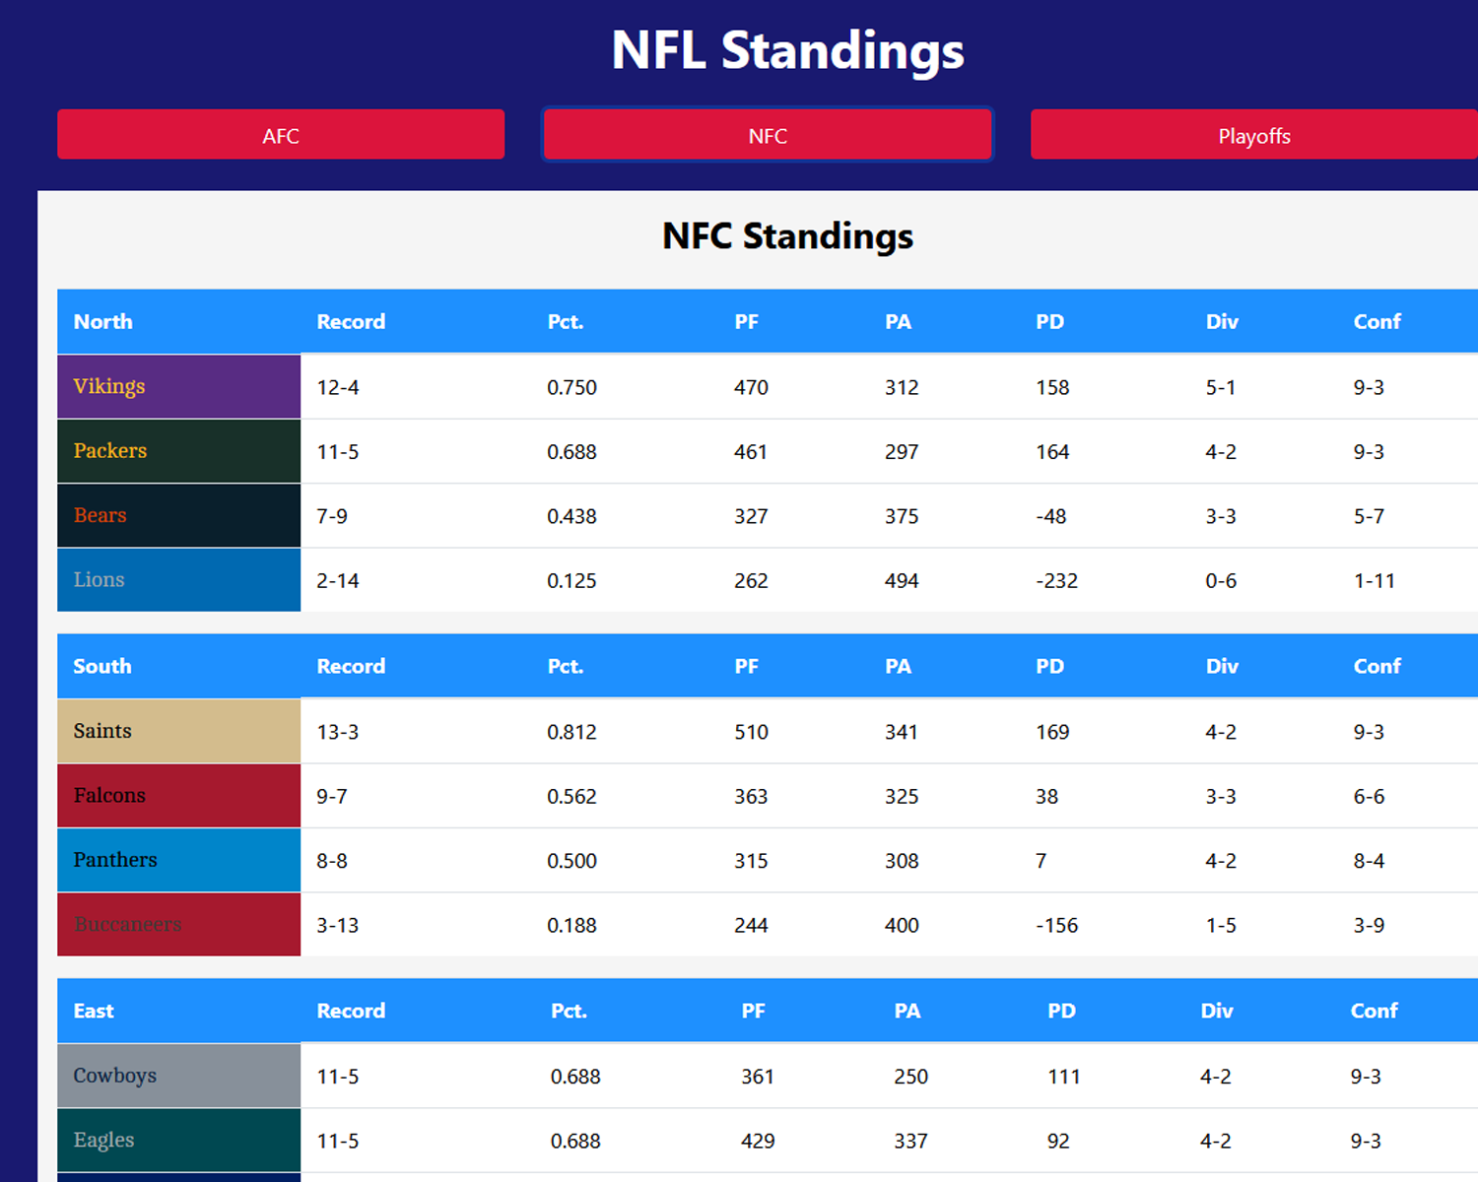The width and height of the screenshot is (1478, 1182).
Task: Click the North division header
Action: coord(103,322)
